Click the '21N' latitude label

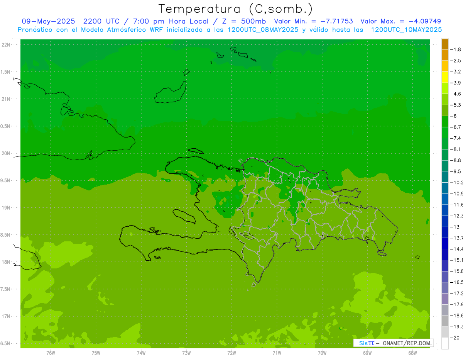point(6,99)
